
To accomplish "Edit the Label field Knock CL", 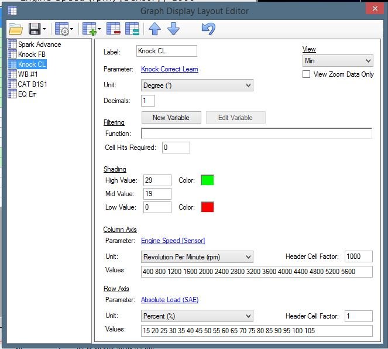I will pos(167,51).
